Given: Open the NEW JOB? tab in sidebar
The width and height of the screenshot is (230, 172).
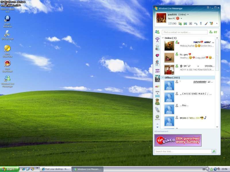Looking at the screenshot, I should click(x=157, y=71).
